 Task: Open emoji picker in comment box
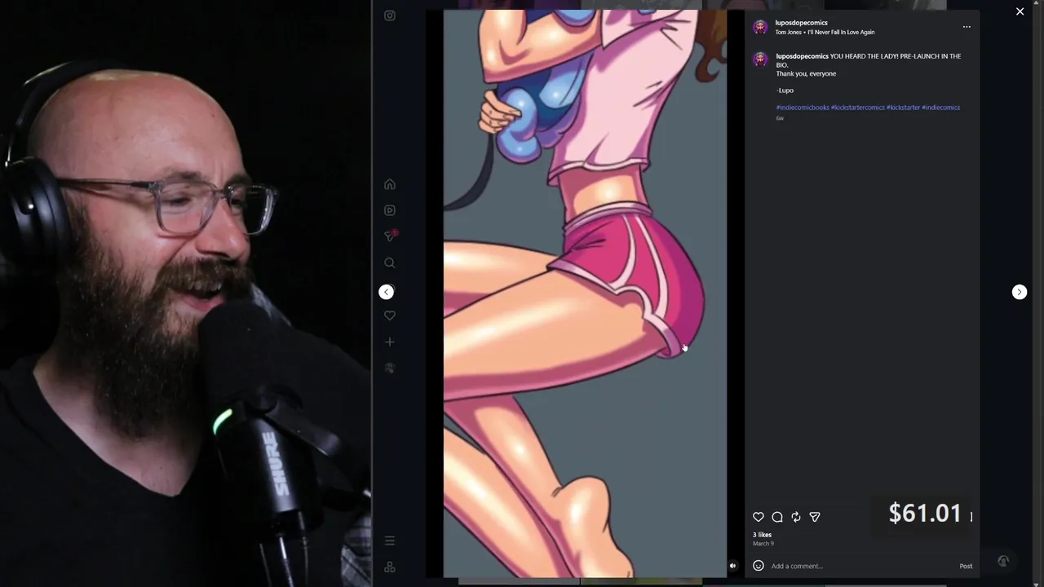tap(759, 566)
